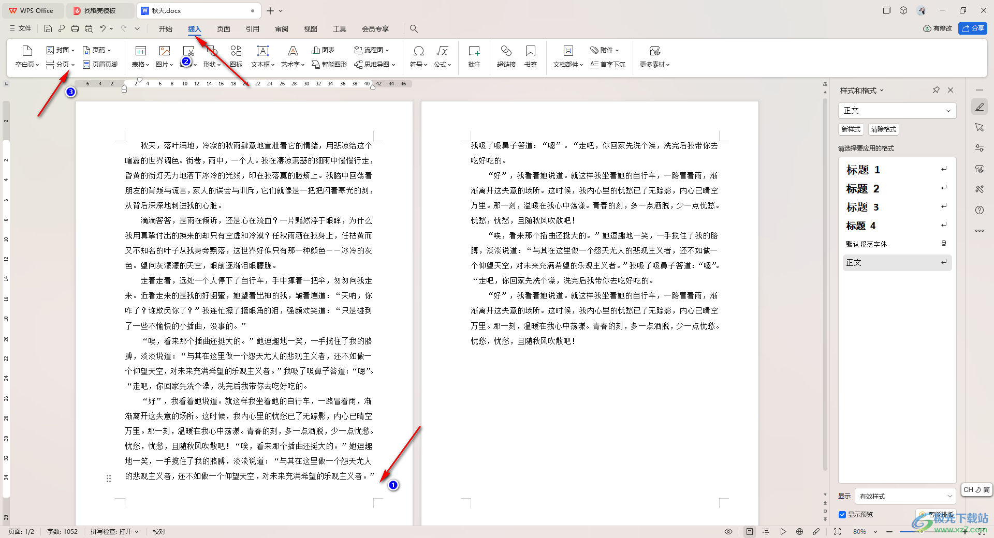994x538 pixels.
Task: Click the zoom out minus button
Action: (889, 532)
